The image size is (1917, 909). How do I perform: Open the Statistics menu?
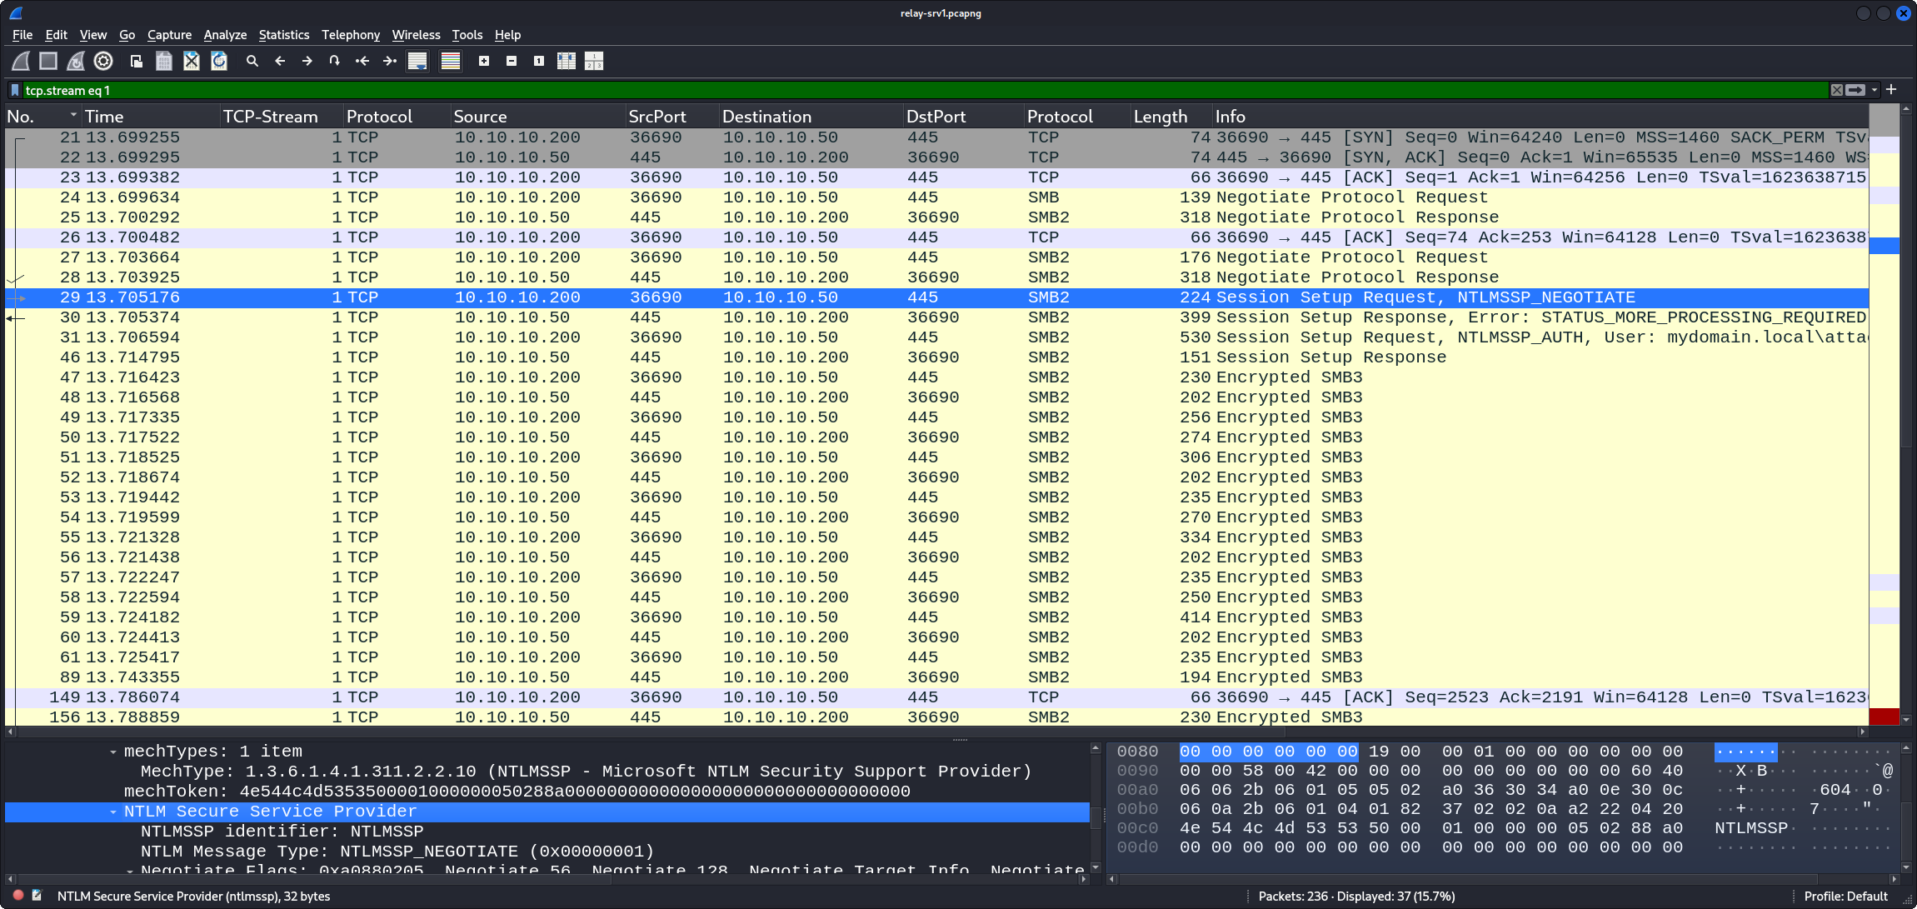click(x=283, y=34)
